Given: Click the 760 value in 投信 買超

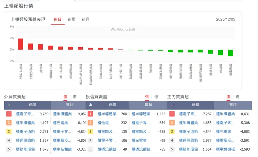Looking at the screenshot, I should point(124,114).
